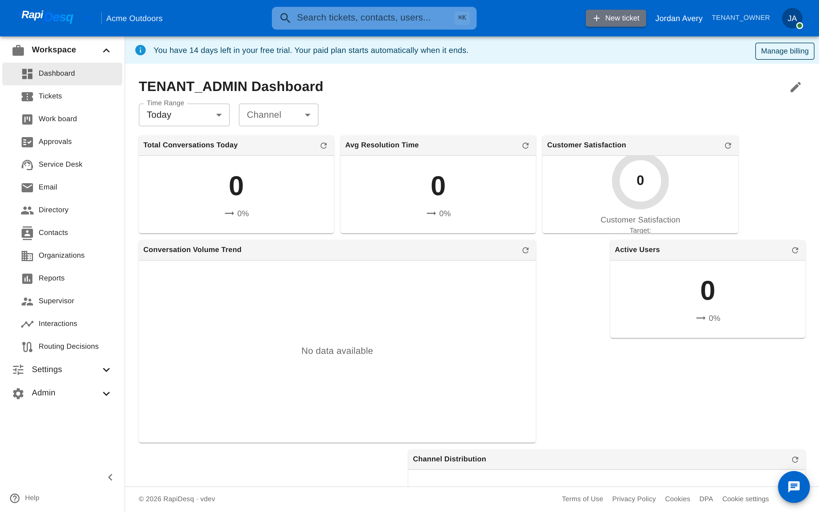Screen dimensions: 819x512
Task: Open the Privacy Policy link
Action: [x=634, y=499]
